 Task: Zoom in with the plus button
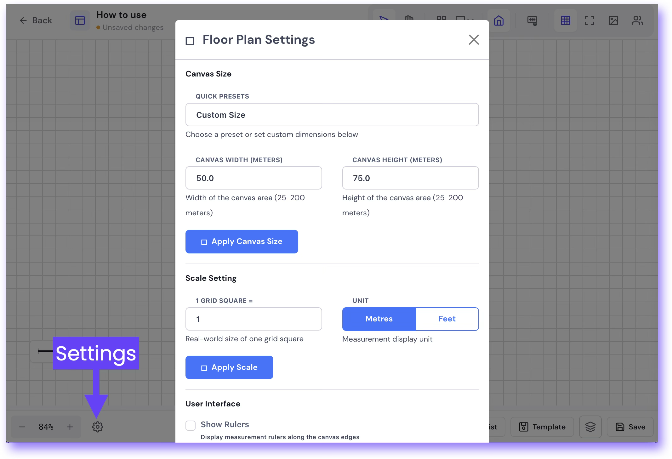coord(70,427)
